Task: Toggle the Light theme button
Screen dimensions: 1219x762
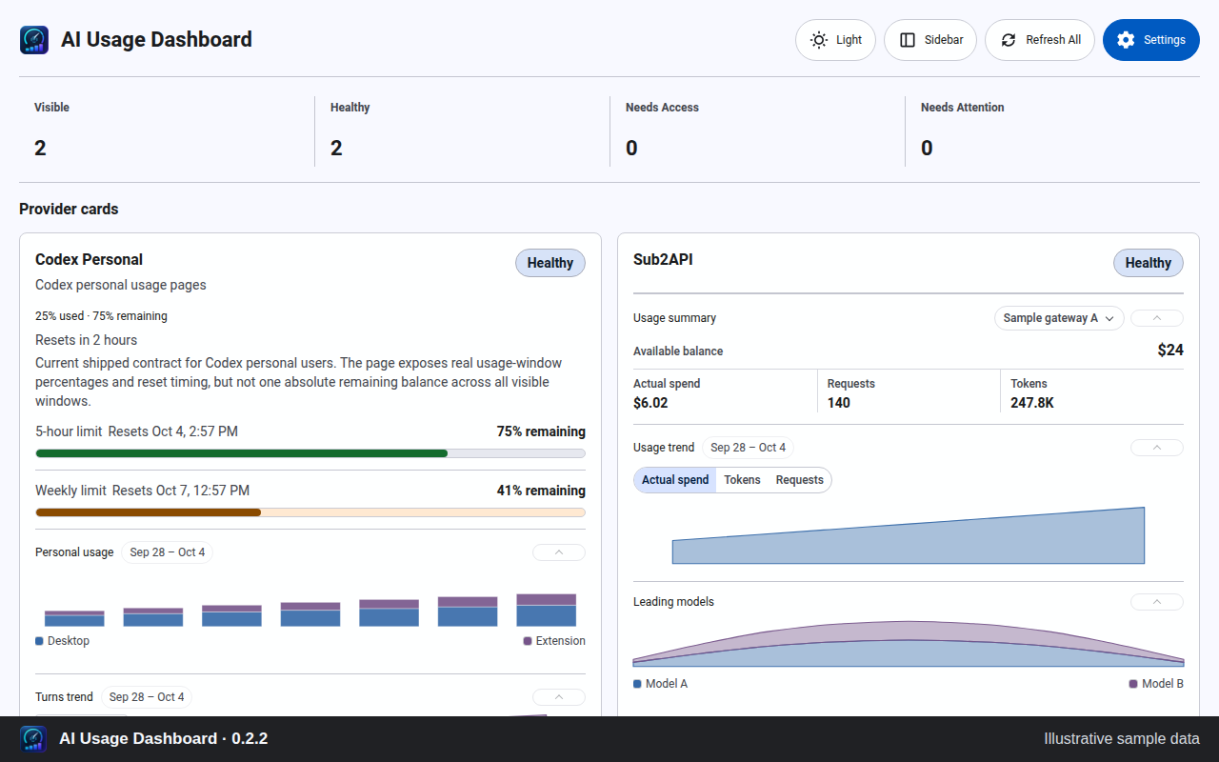Action: pos(835,40)
